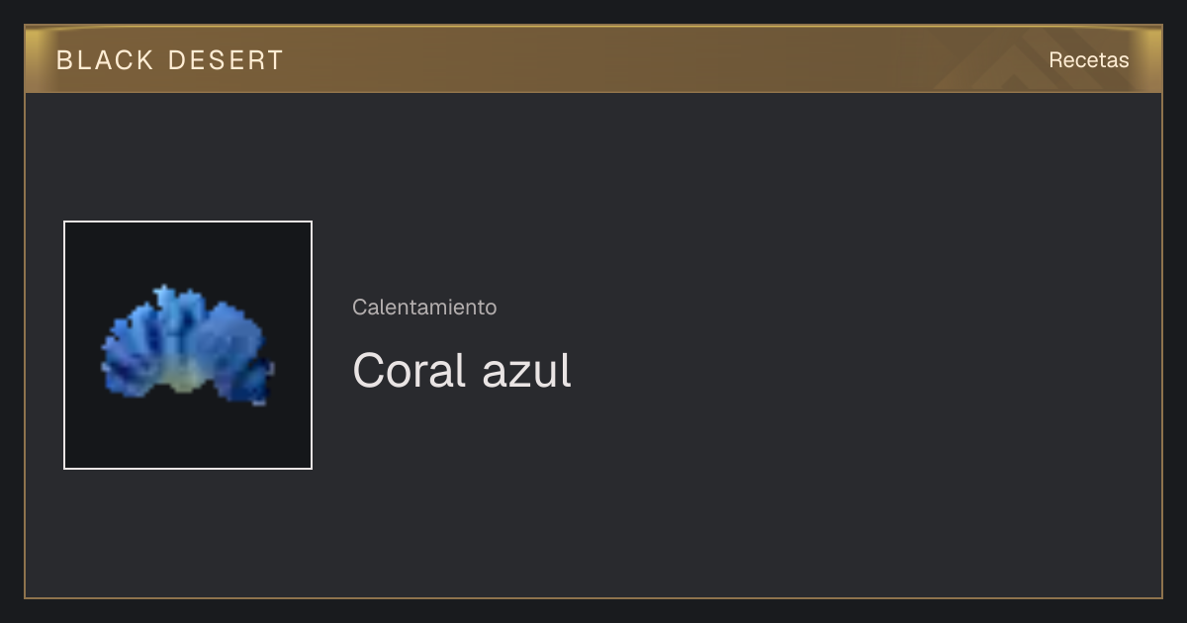Select the pixelated coral sprite
This screenshot has width=1187, height=623.
pyautogui.click(x=188, y=345)
